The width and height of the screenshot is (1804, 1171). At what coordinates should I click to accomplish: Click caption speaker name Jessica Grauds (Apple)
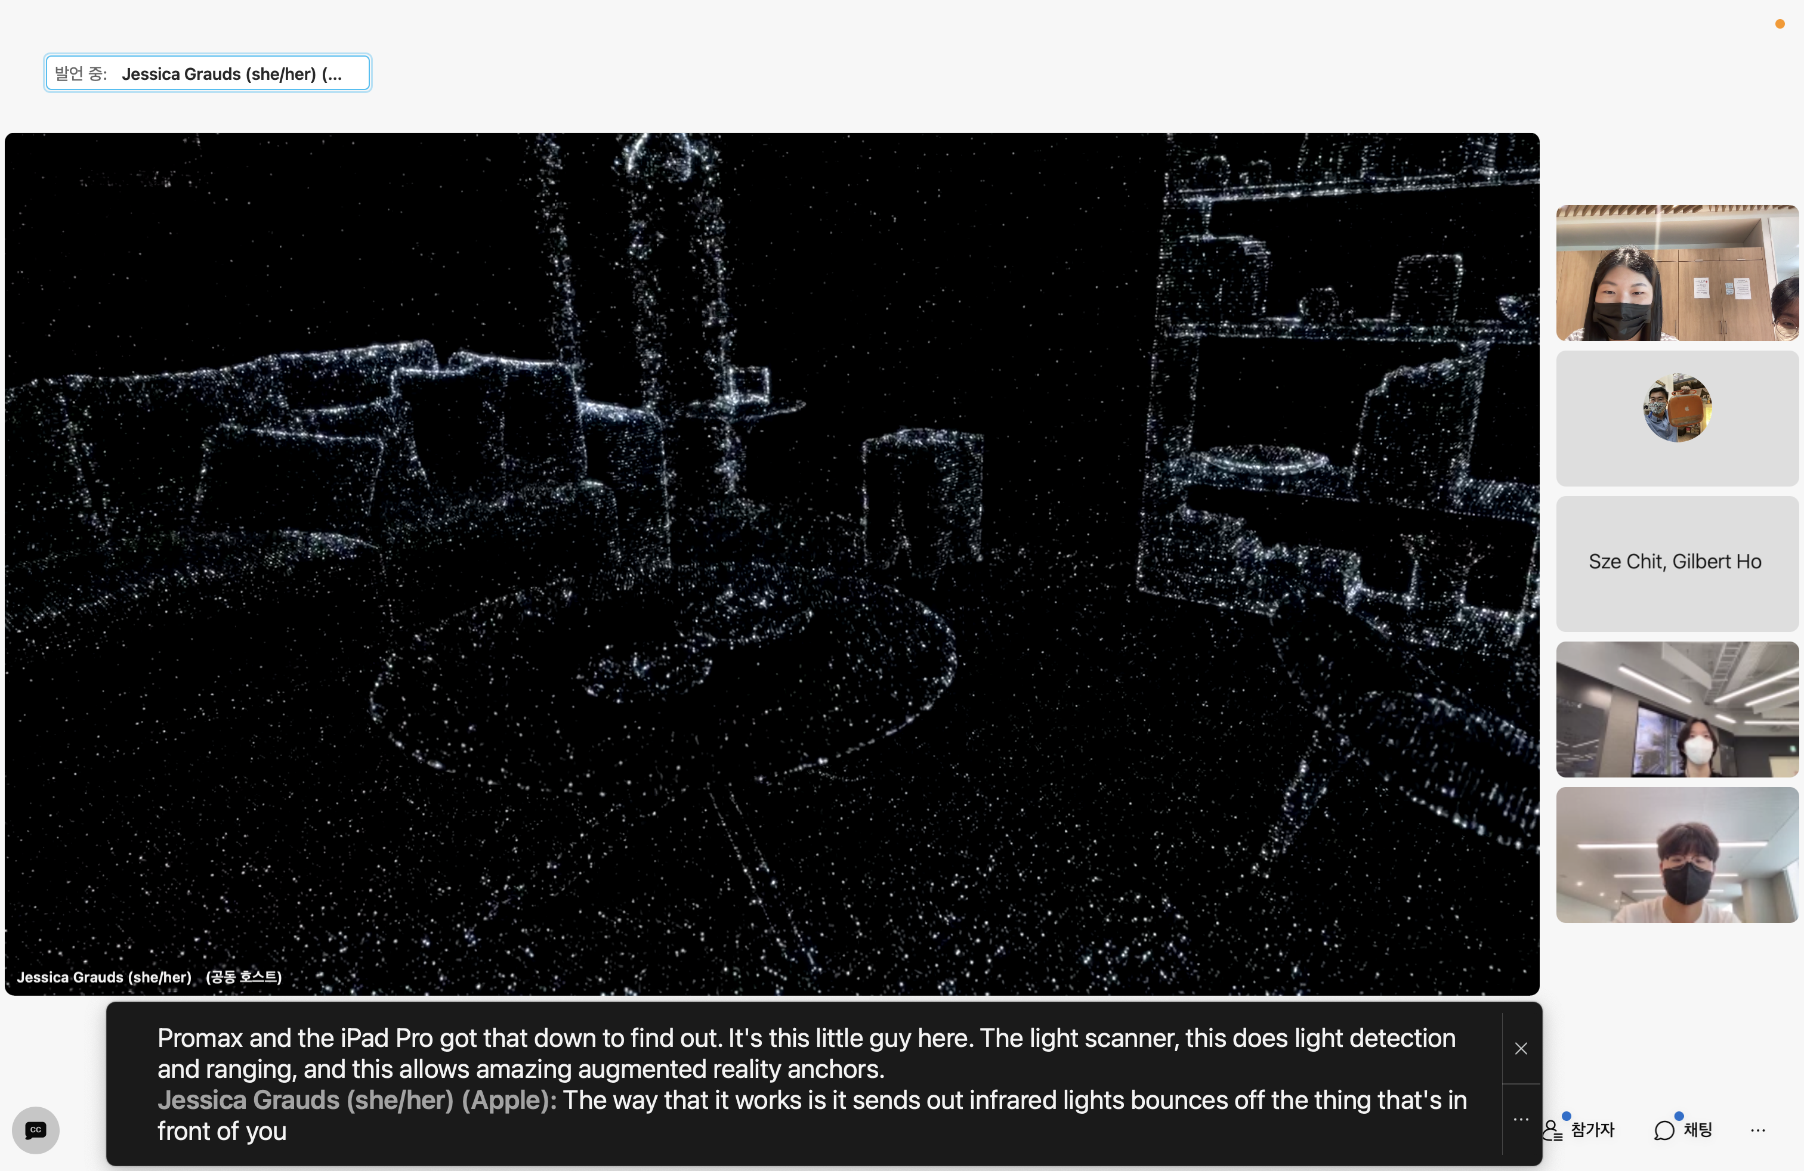357,1100
